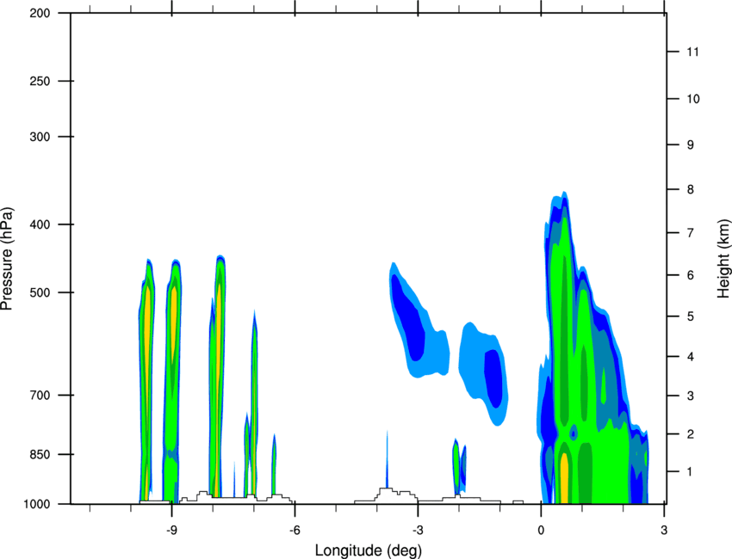Select the 300 pressure tick label
The width and height of the screenshot is (732, 559).
(x=40, y=137)
